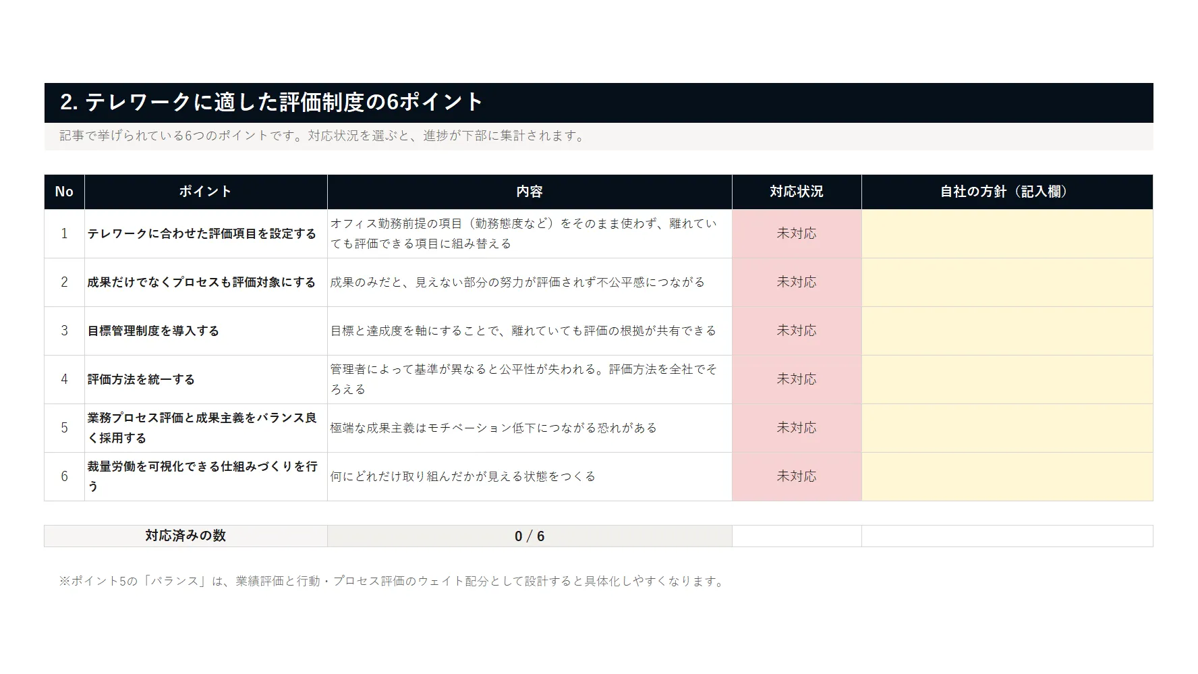
Task: Select content cell starting 管理者によって基準が異なる
Action: pos(530,379)
